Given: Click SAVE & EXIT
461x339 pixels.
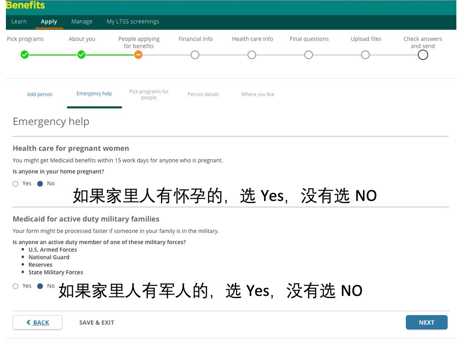Looking at the screenshot, I should click(x=97, y=322).
